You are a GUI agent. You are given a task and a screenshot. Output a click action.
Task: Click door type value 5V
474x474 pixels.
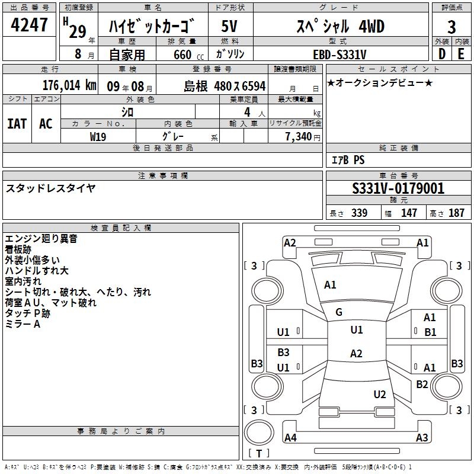pyautogui.click(x=229, y=25)
